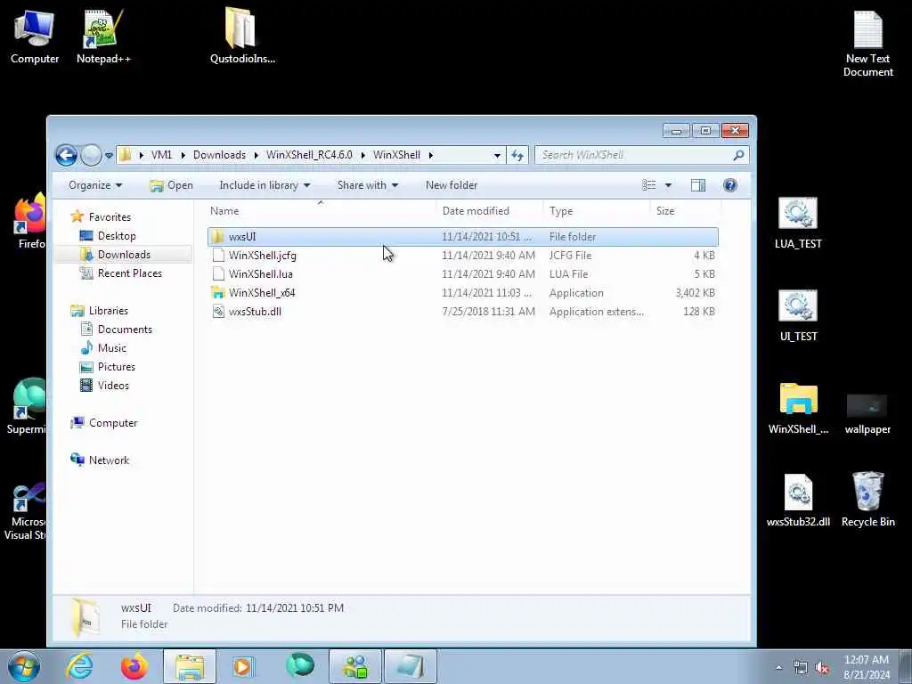Select the wxsStub.dll file icon
This screenshot has width=912, height=684.
click(x=218, y=311)
